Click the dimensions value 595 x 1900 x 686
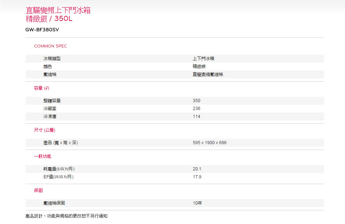 [x=209, y=143]
